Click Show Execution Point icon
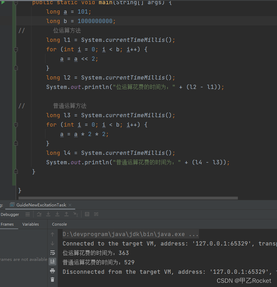The image size is (277, 287). [28, 214]
